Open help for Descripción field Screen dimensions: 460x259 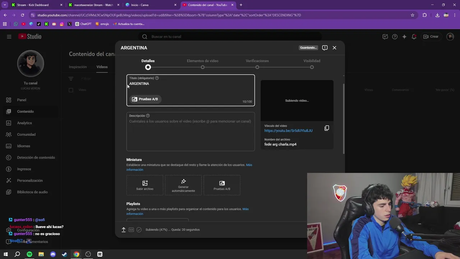[x=148, y=116]
